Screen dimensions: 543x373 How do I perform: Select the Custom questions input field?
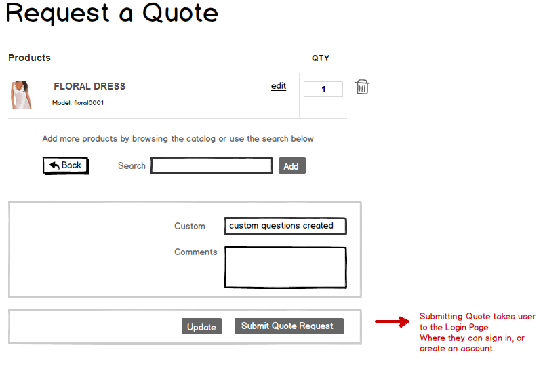point(285,226)
